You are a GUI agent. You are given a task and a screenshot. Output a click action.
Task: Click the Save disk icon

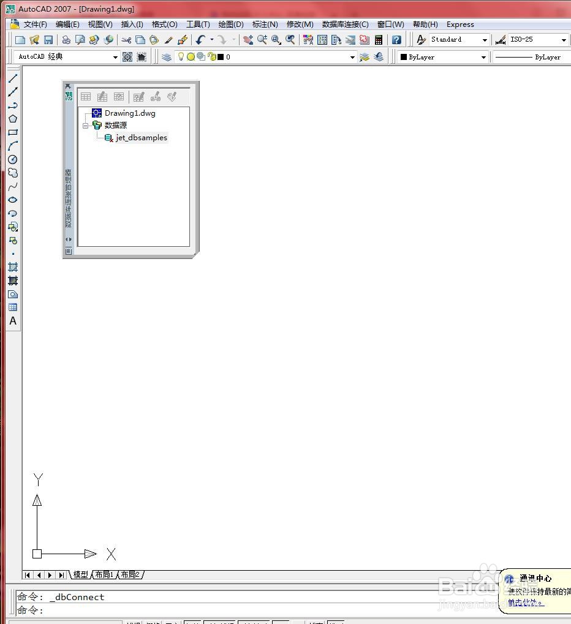pyautogui.click(x=48, y=40)
